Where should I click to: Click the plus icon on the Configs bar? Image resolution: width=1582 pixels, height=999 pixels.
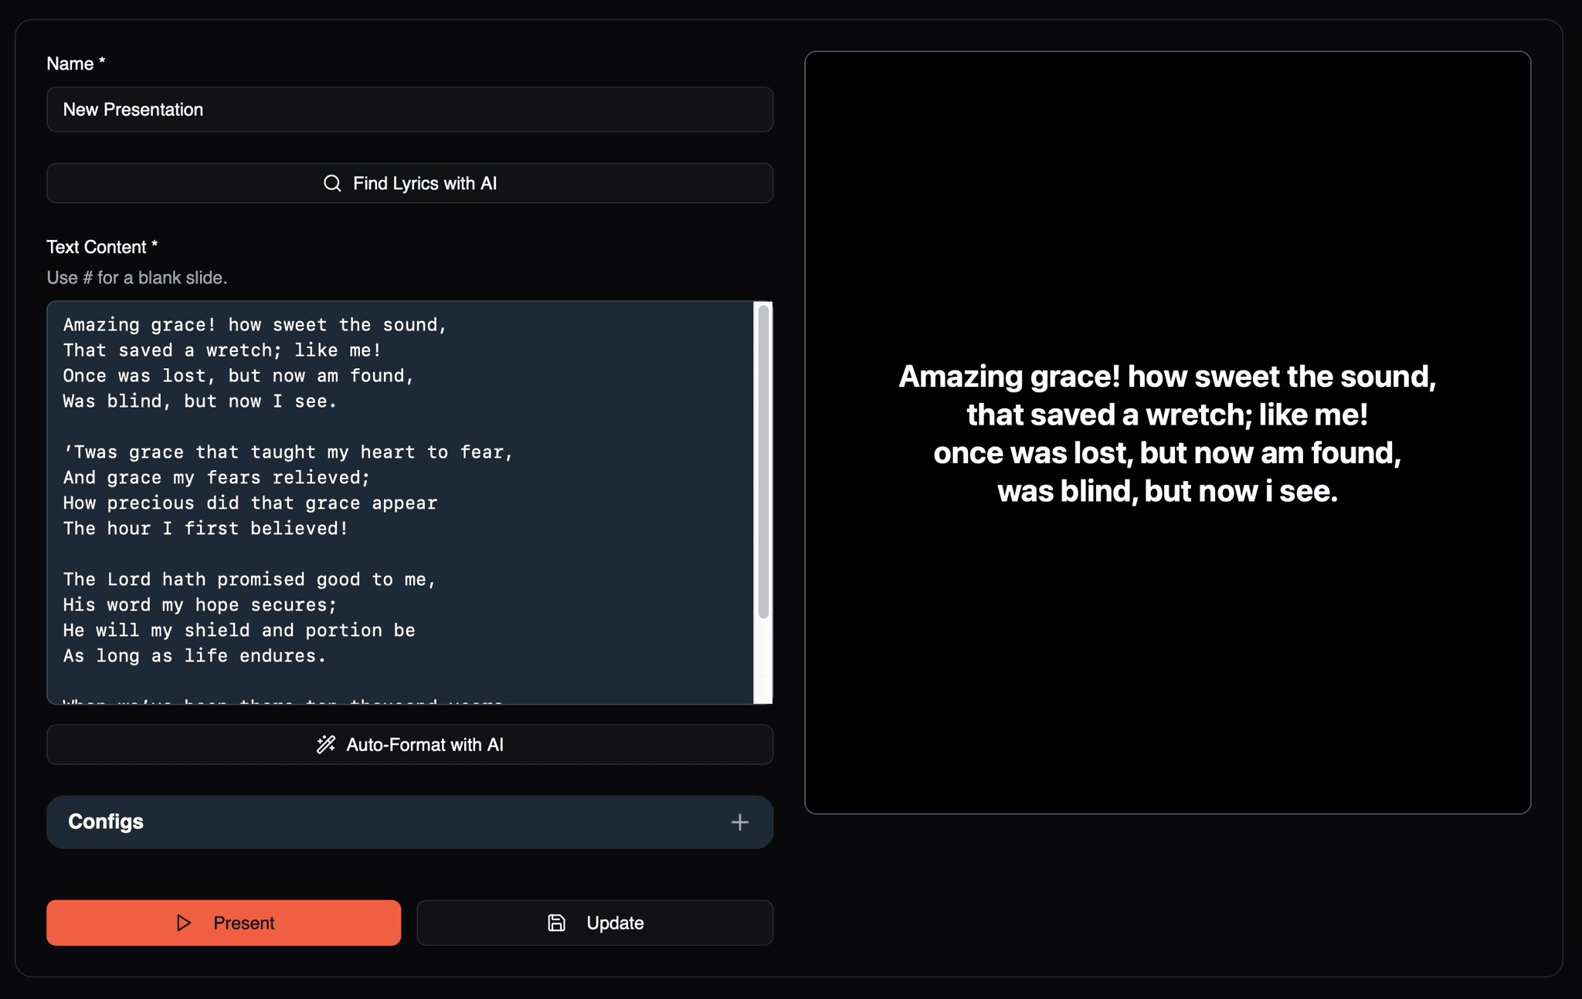click(x=740, y=821)
